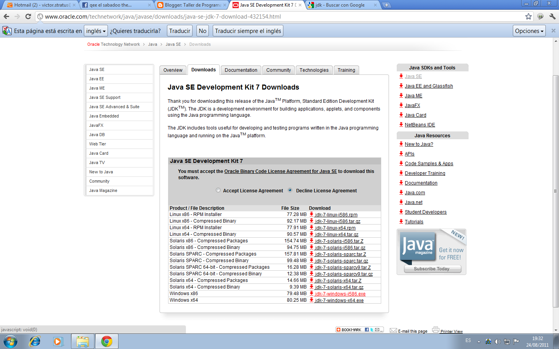Open Code Samples & Apps link

point(429,163)
